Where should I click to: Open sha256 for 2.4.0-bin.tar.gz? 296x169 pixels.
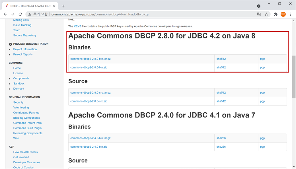221,138
